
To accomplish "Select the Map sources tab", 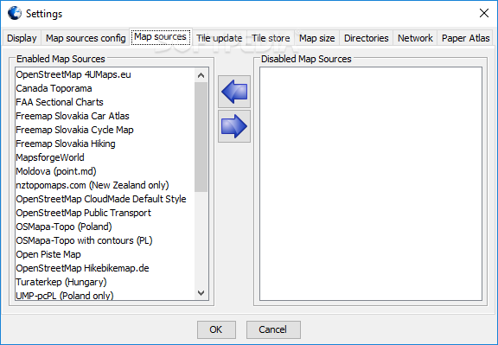I will tap(161, 37).
